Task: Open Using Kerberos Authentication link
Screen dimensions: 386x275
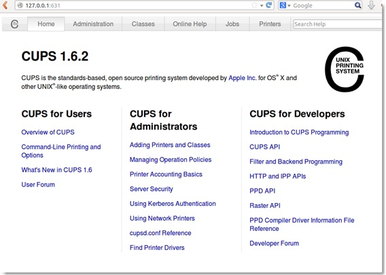Action: [x=173, y=204]
